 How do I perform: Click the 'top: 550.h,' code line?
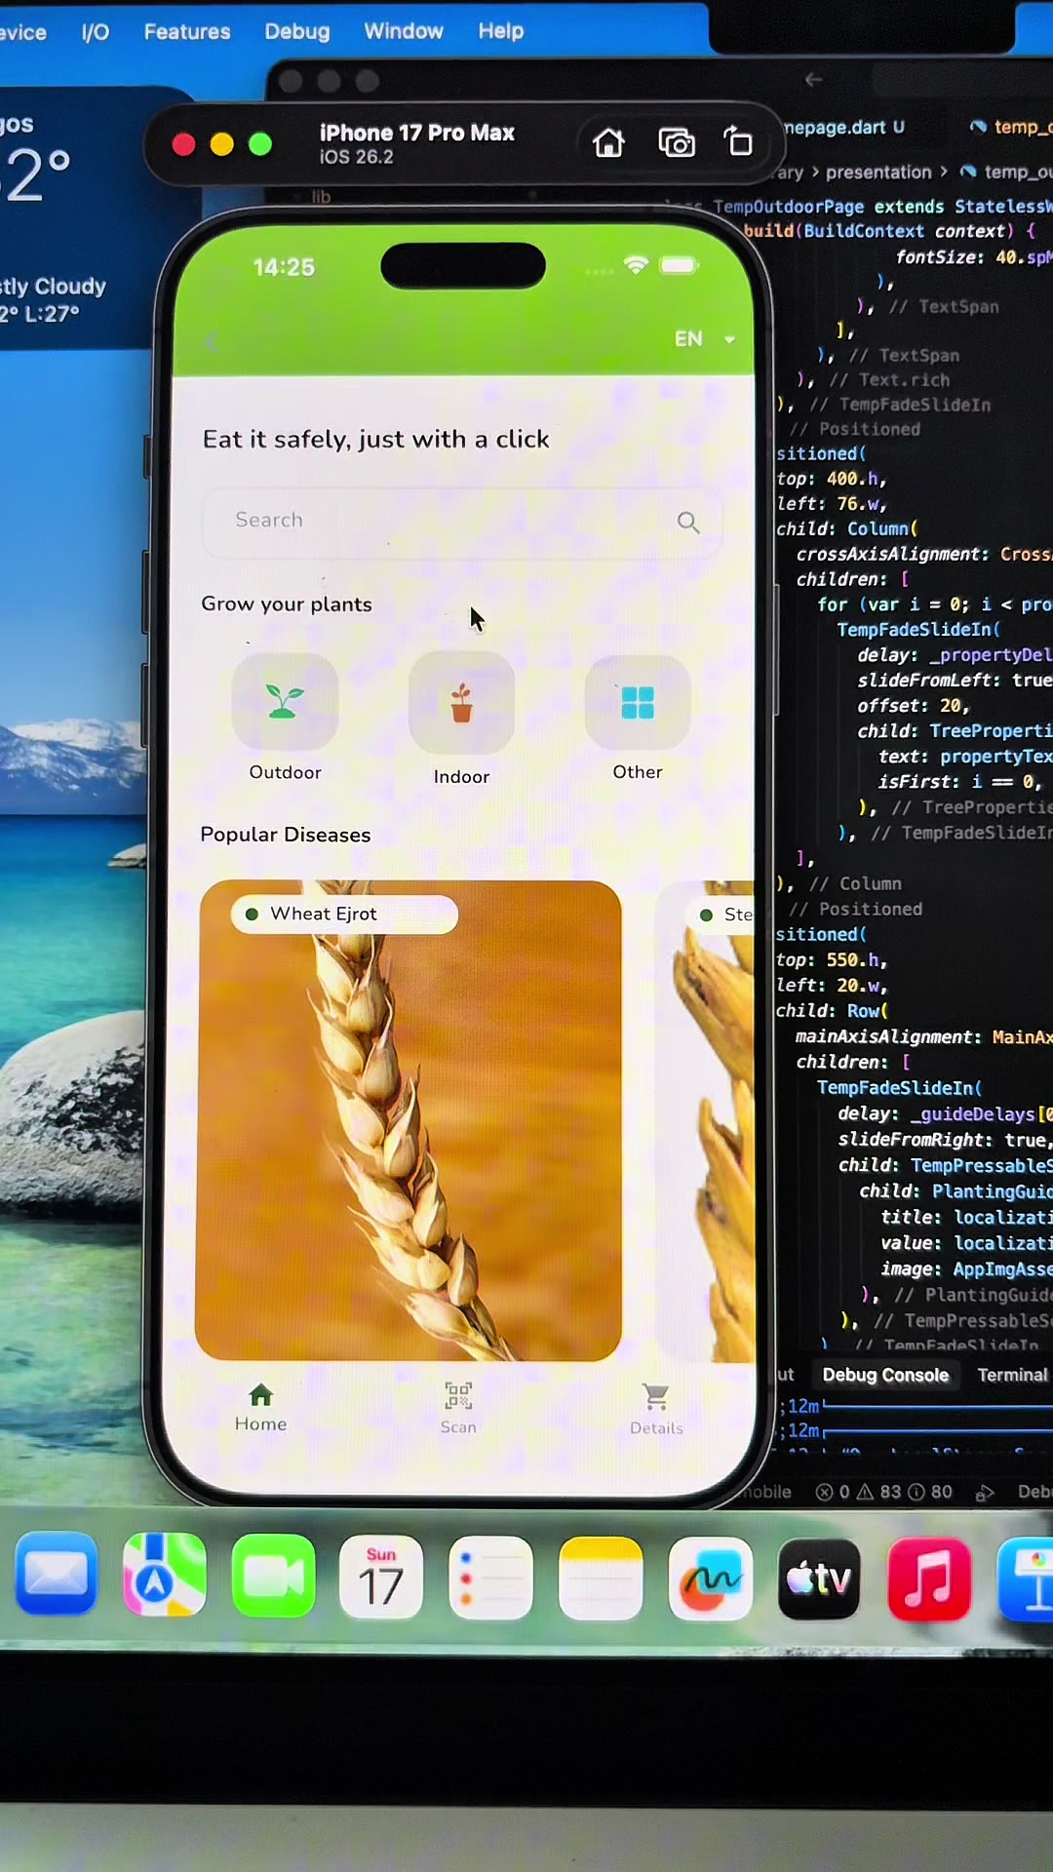[831, 960]
